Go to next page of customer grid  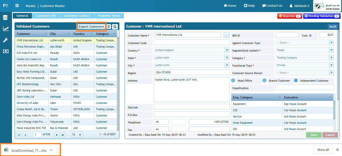[57, 135]
